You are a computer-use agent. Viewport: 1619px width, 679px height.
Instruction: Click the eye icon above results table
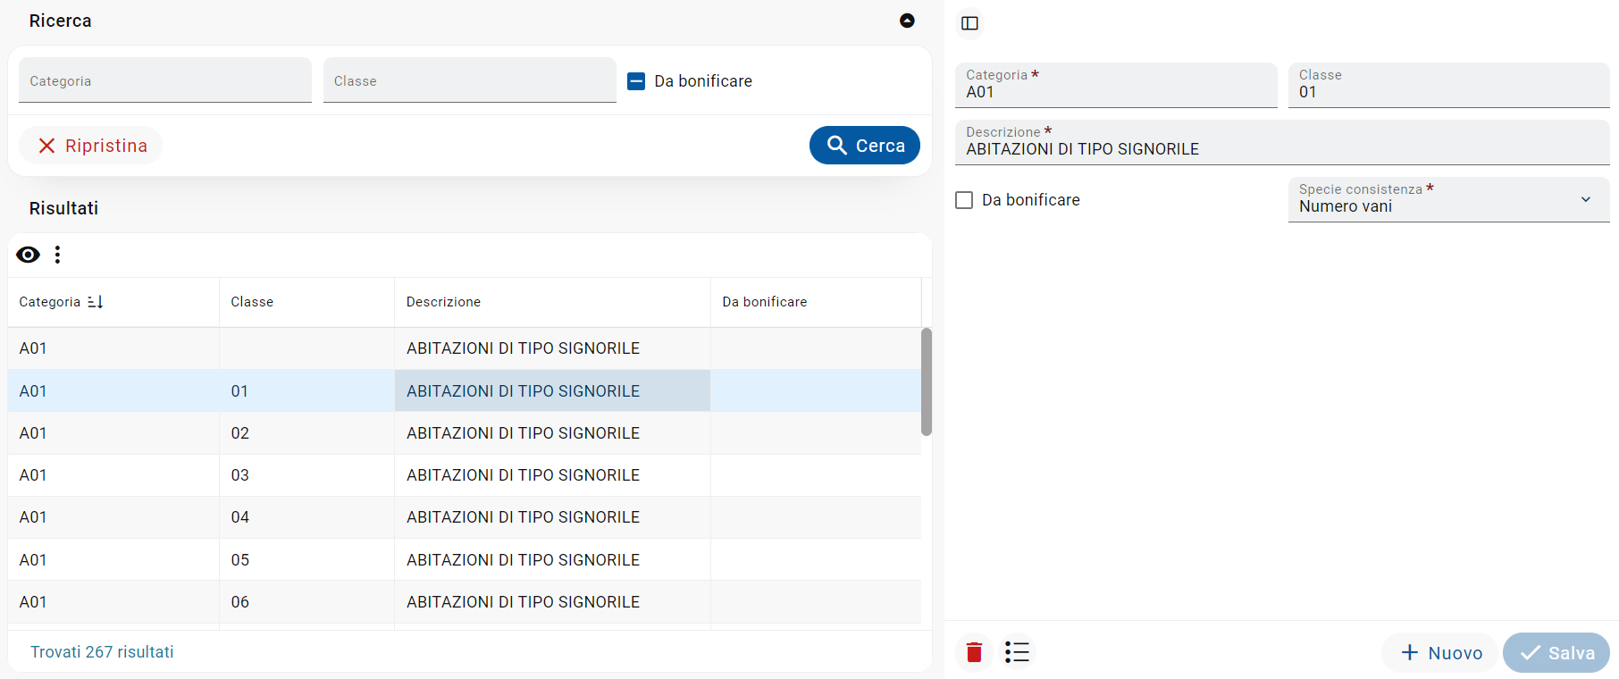(x=29, y=255)
